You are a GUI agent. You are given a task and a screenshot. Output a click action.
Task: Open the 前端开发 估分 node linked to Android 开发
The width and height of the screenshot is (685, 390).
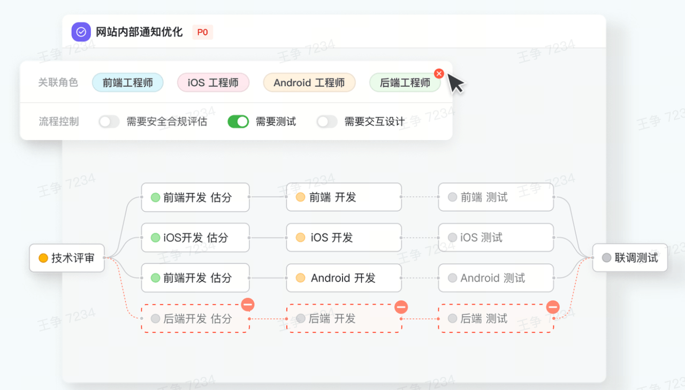[195, 278]
